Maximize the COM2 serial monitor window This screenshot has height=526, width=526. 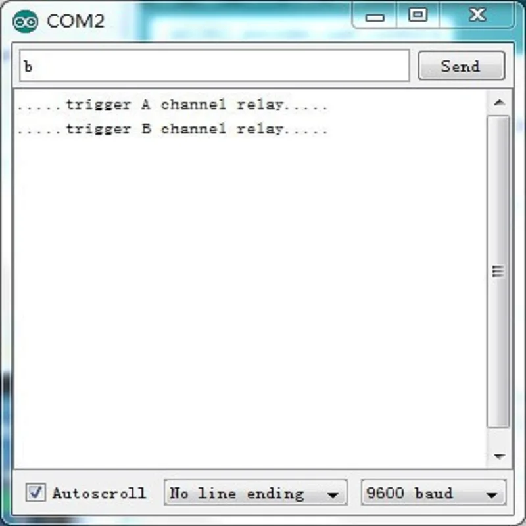pos(418,15)
